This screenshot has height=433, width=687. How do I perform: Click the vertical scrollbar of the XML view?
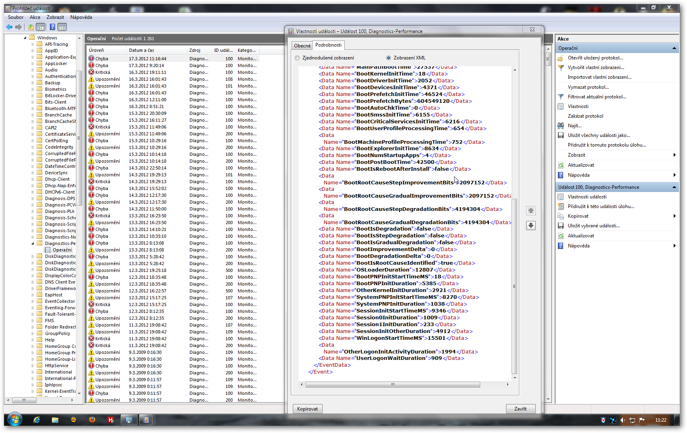[514, 286]
